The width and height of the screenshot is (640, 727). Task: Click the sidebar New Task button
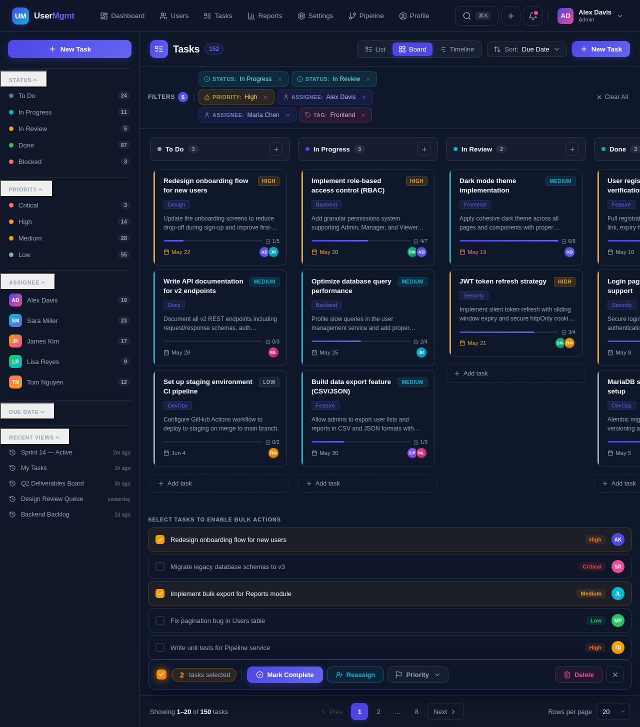(69, 49)
